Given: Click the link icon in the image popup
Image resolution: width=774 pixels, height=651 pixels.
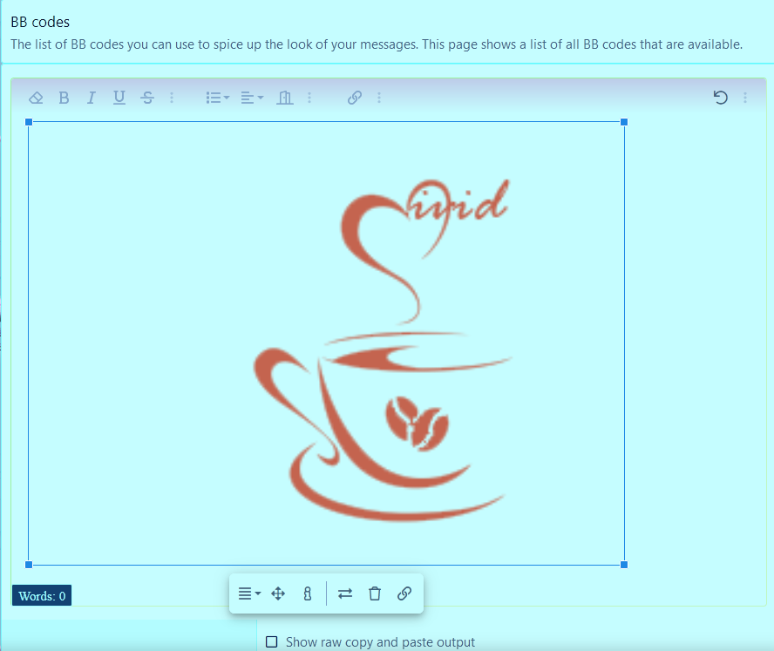Looking at the screenshot, I should point(404,593).
